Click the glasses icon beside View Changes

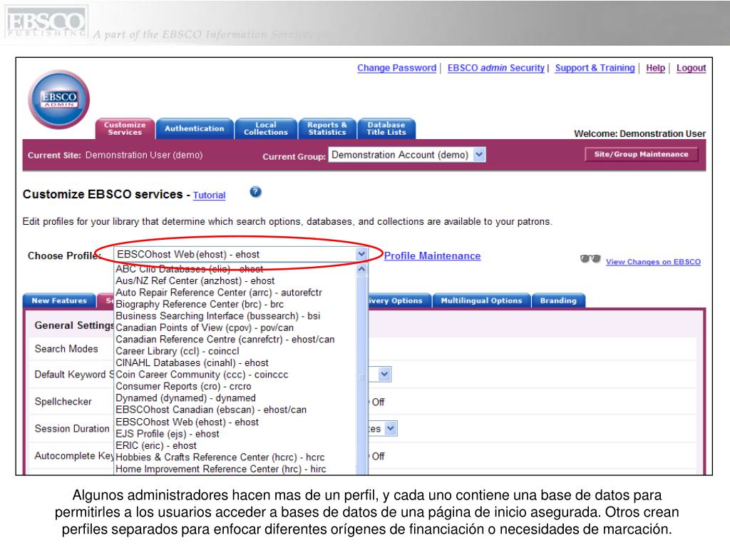(x=590, y=258)
